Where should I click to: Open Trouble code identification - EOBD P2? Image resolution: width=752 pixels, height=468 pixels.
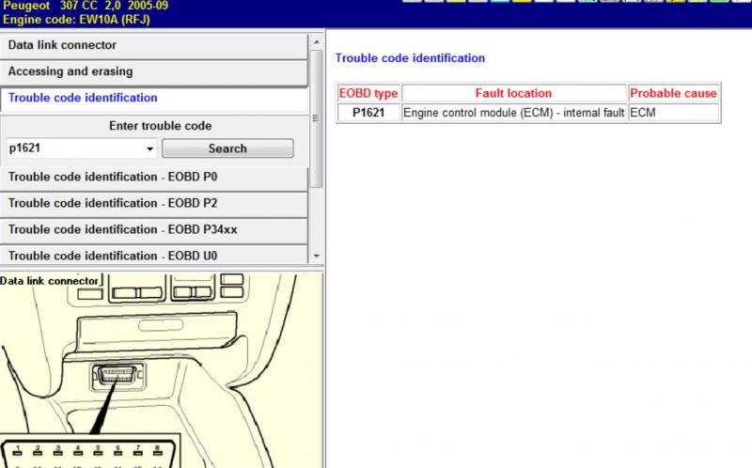[153, 203]
